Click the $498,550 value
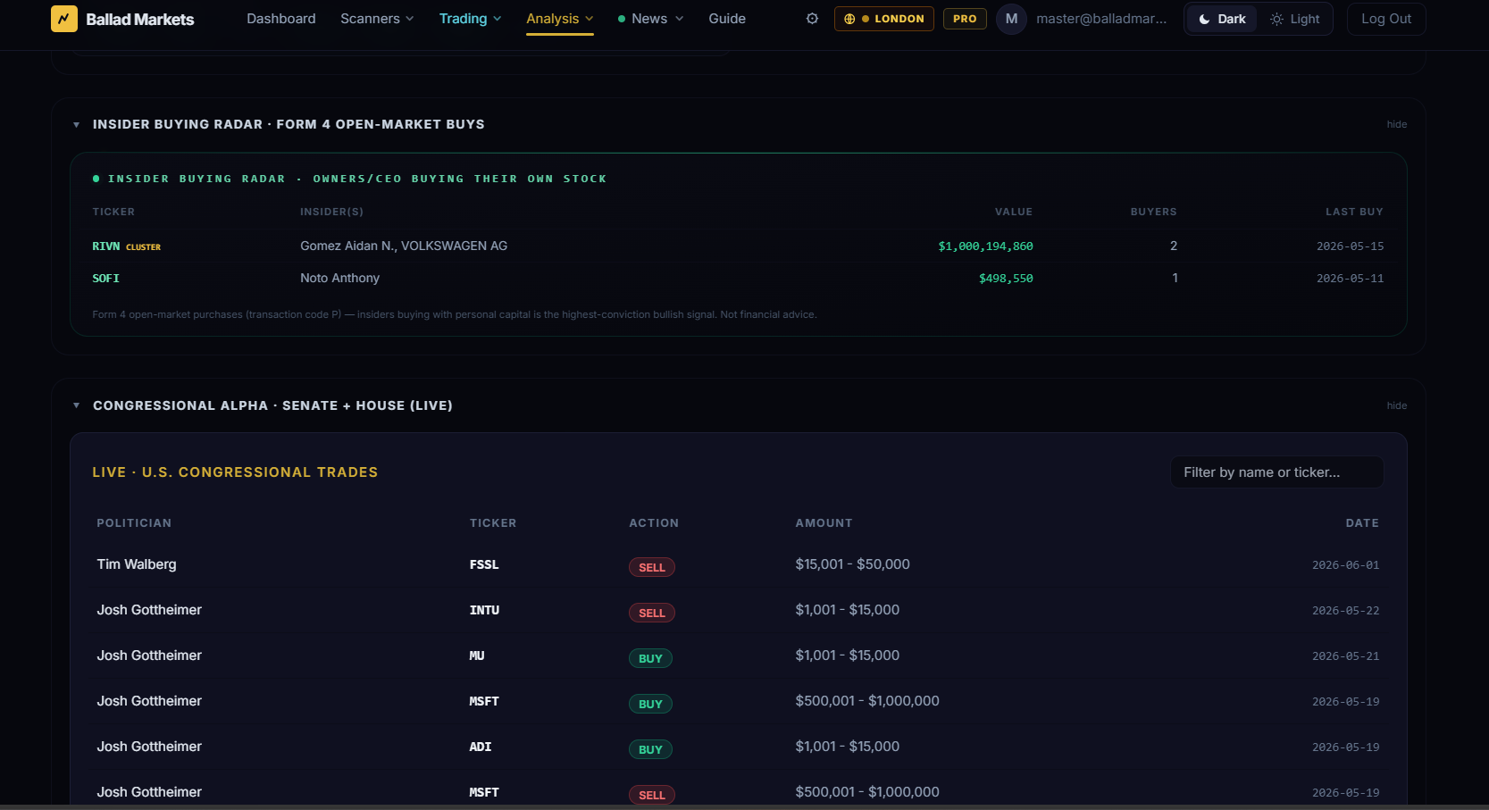Image resolution: width=1489 pixels, height=810 pixels. [1006, 279]
